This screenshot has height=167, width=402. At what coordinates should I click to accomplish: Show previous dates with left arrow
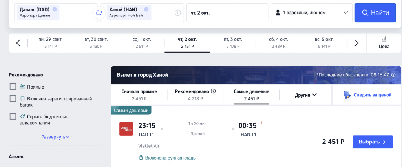(x=18, y=43)
